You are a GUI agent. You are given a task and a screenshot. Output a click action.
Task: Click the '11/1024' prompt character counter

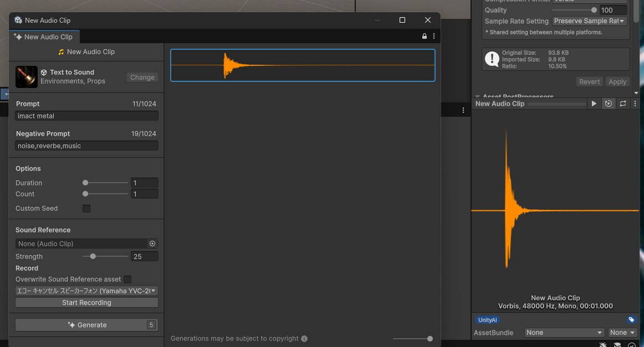[x=144, y=104]
